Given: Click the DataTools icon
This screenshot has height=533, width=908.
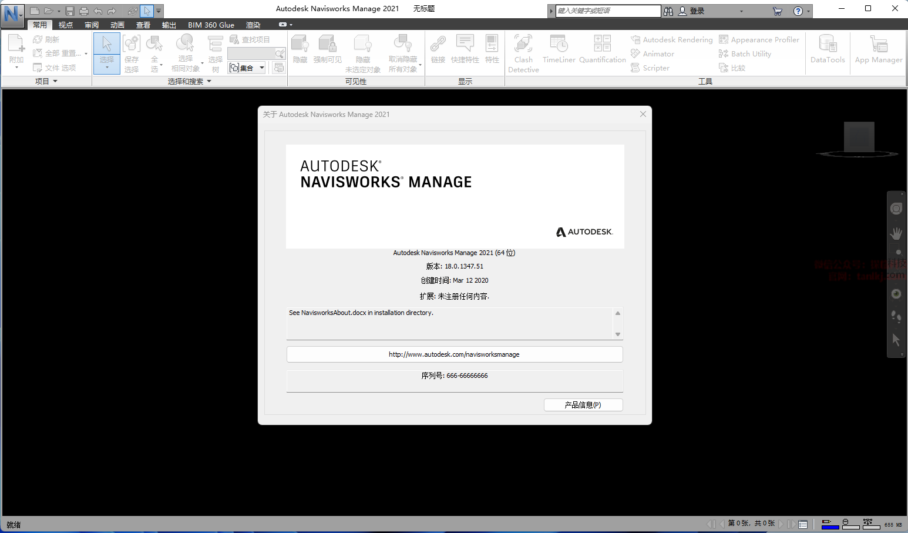Looking at the screenshot, I should (827, 49).
